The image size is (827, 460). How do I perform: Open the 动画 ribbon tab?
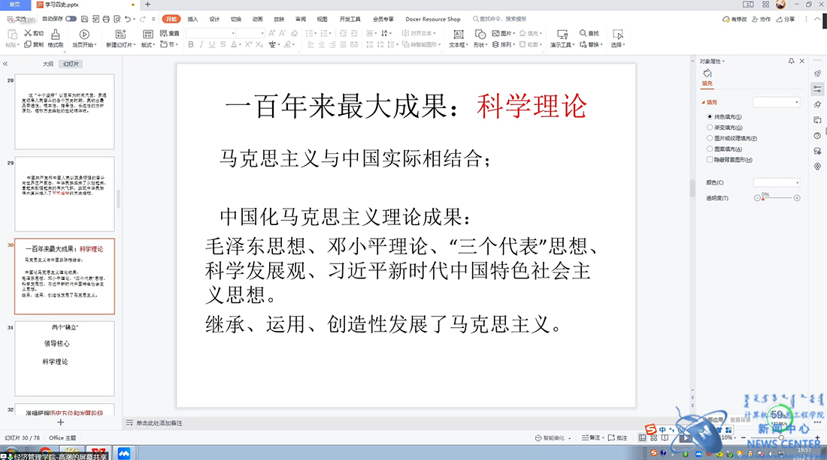click(258, 19)
